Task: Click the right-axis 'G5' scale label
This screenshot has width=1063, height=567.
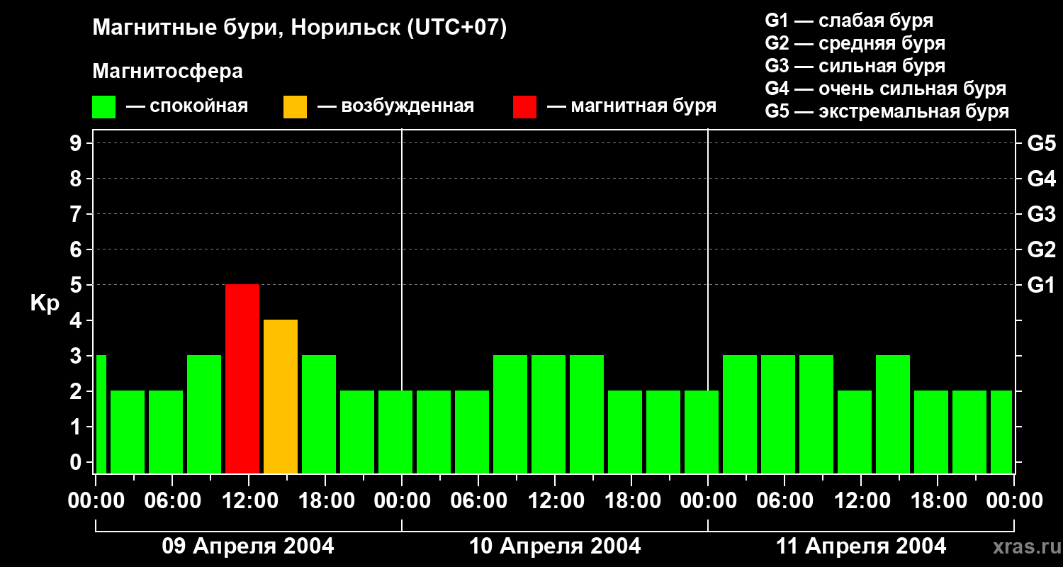Action: 1041,143
